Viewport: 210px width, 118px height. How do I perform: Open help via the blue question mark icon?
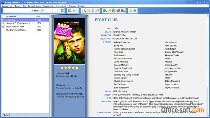tap(135, 11)
